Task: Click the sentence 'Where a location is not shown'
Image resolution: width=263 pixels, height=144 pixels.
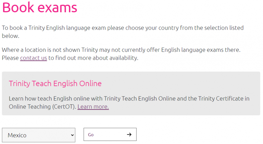Action: pos(121,50)
